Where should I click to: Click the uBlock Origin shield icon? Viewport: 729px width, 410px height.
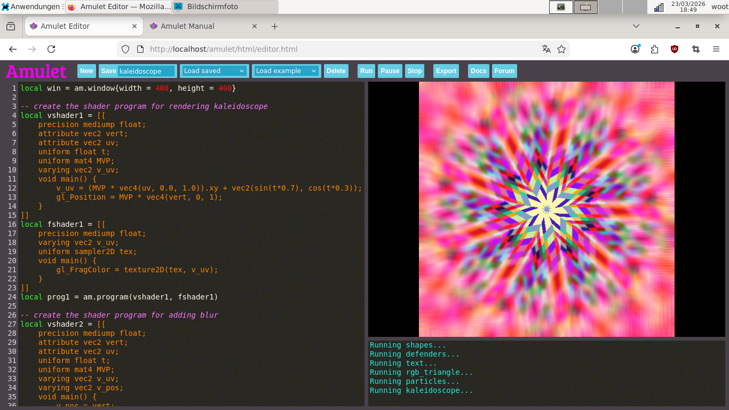[x=675, y=49]
